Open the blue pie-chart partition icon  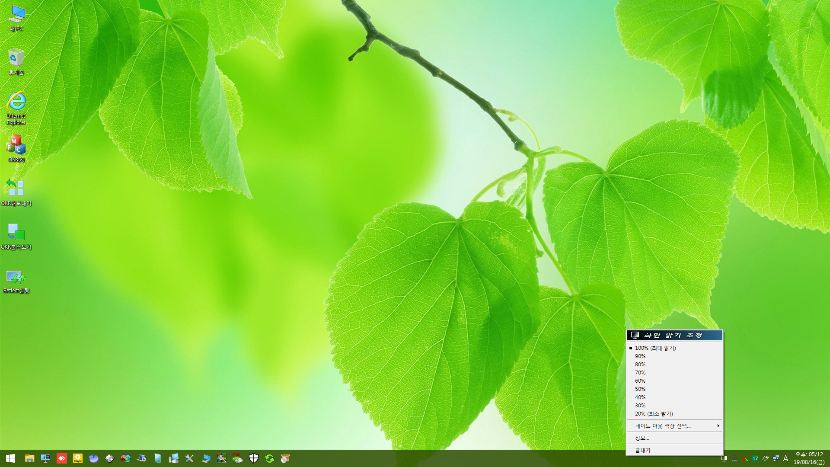tap(94, 458)
